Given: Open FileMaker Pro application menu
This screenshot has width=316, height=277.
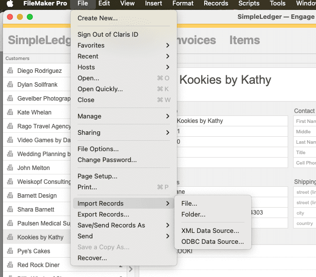Looking at the screenshot, I should 45,3.
